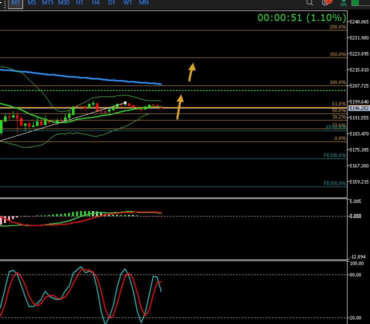Switch to the D1 daily timeframe
This screenshot has height=324, width=370.
coord(111,3)
